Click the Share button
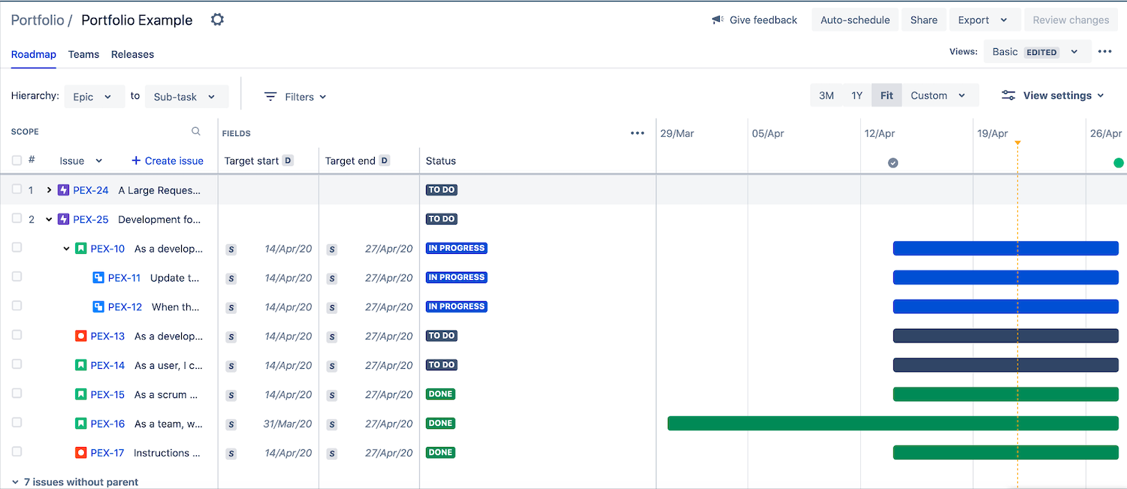Image resolution: width=1127 pixels, height=489 pixels. [923, 20]
